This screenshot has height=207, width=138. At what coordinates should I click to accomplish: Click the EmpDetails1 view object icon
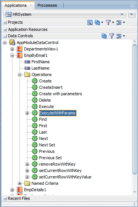pos(19,190)
